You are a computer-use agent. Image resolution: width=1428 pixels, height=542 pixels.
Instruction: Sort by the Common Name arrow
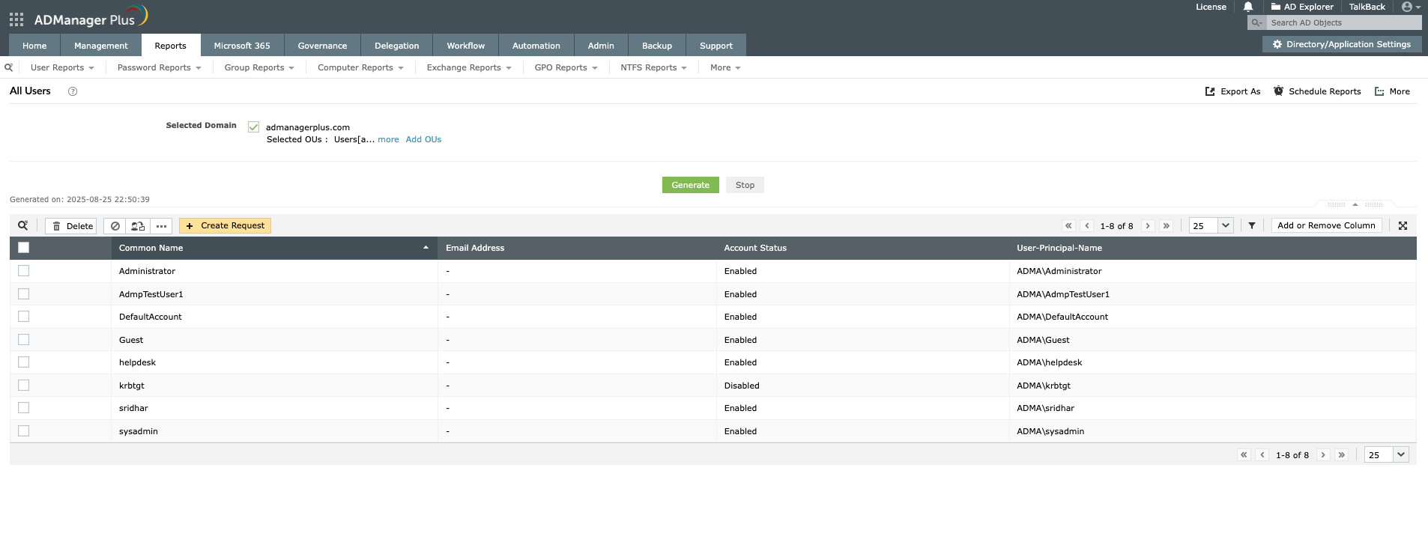tap(426, 248)
